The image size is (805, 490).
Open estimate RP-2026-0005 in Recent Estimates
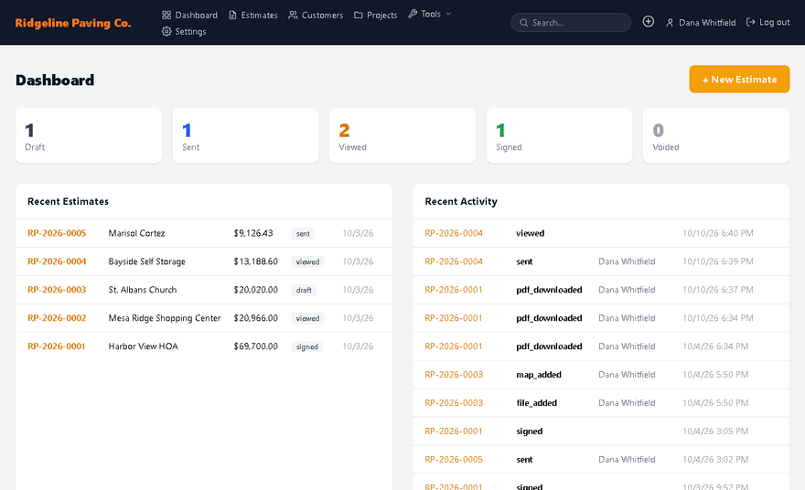click(57, 233)
